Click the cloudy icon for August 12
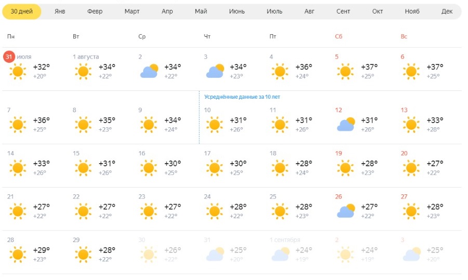This screenshot has width=468, height=280. 345,125
